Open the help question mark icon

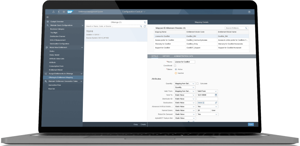pyautogui.click(x=249, y=12)
